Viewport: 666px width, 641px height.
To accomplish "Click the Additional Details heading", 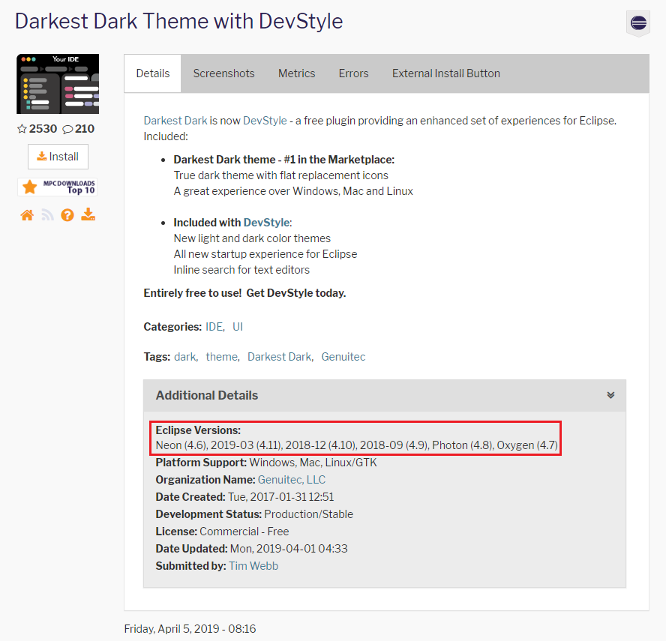I will click(x=207, y=395).
